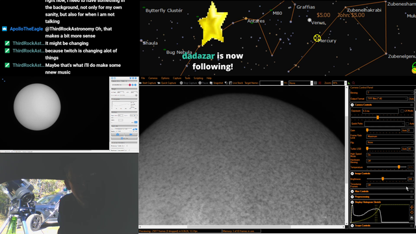Toggle the grid overlay icon after FX
The height and width of the screenshot is (234, 416).
[315, 83]
